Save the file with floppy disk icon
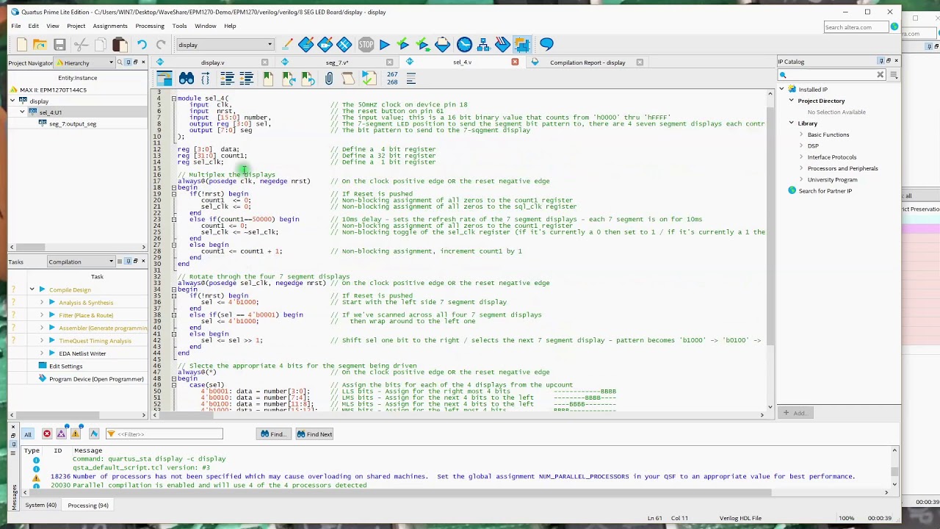The height and width of the screenshot is (529, 940). pos(59,45)
